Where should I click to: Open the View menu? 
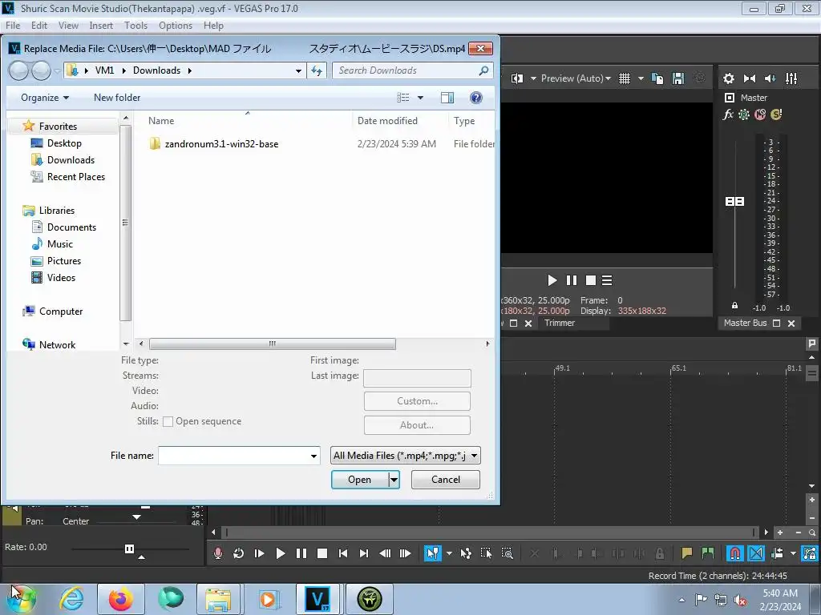click(x=68, y=25)
